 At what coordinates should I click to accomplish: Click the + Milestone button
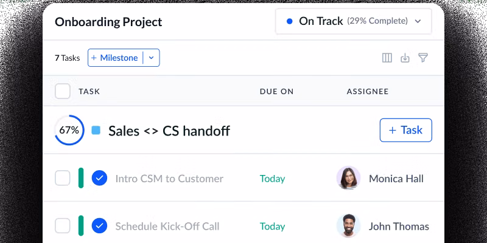[x=115, y=58]
